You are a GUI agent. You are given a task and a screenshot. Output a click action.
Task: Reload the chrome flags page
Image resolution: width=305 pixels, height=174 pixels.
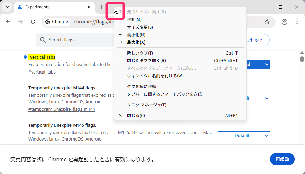point(33,22)
